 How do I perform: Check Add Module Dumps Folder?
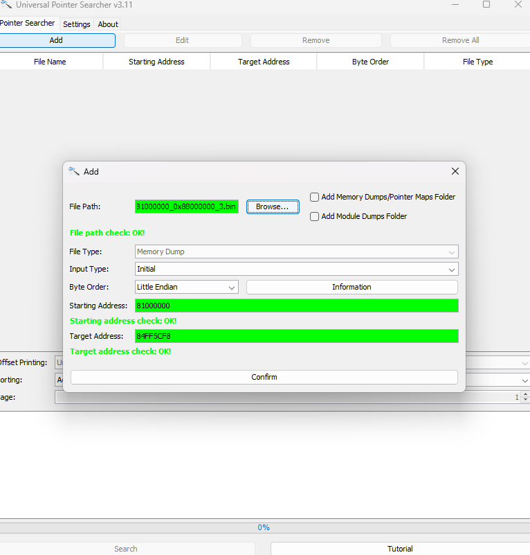click(x=314, y=216)
